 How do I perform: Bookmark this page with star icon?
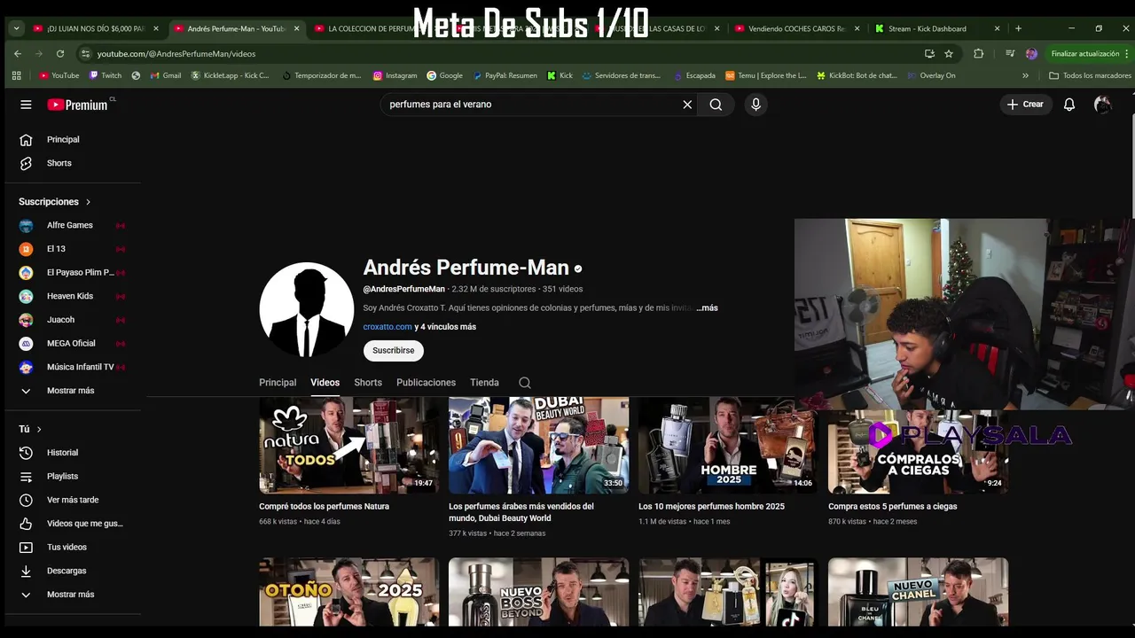949,54
